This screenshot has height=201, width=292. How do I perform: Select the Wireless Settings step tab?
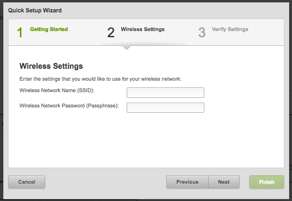(x=142, y=29)
